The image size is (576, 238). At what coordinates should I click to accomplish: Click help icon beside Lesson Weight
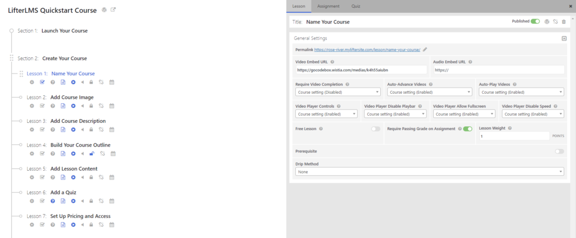510,129
